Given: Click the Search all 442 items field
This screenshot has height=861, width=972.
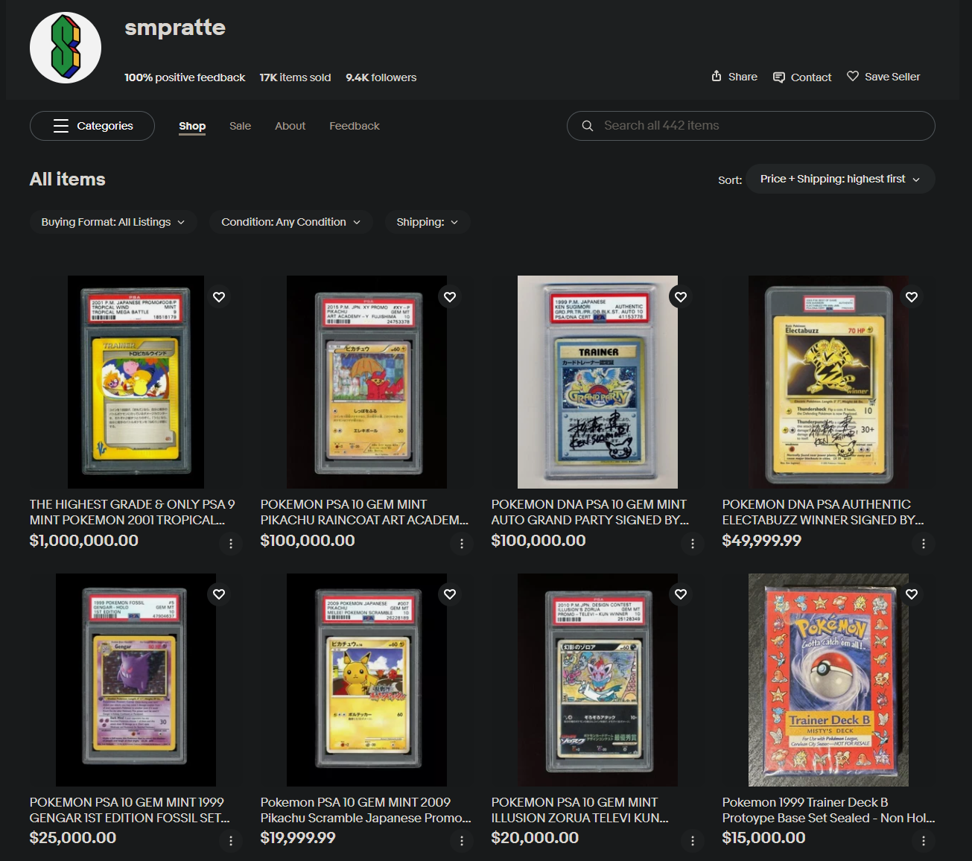Looking at the screenshot, I should click(x=751, y=126).
